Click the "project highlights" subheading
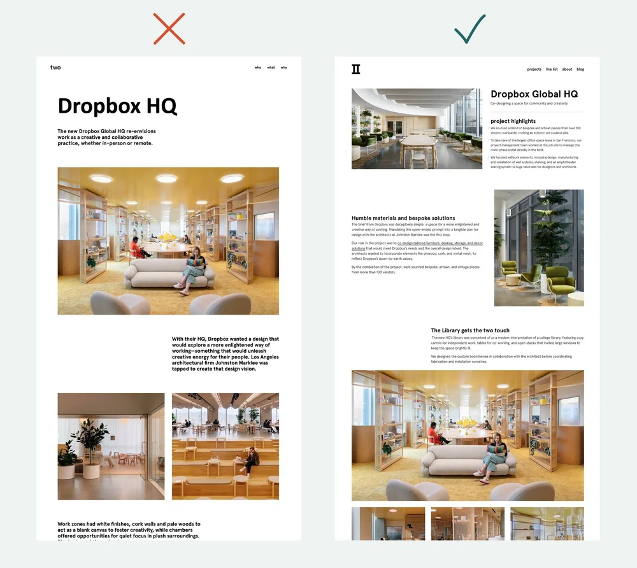This screenshot has width=637, height=568. 513,121
